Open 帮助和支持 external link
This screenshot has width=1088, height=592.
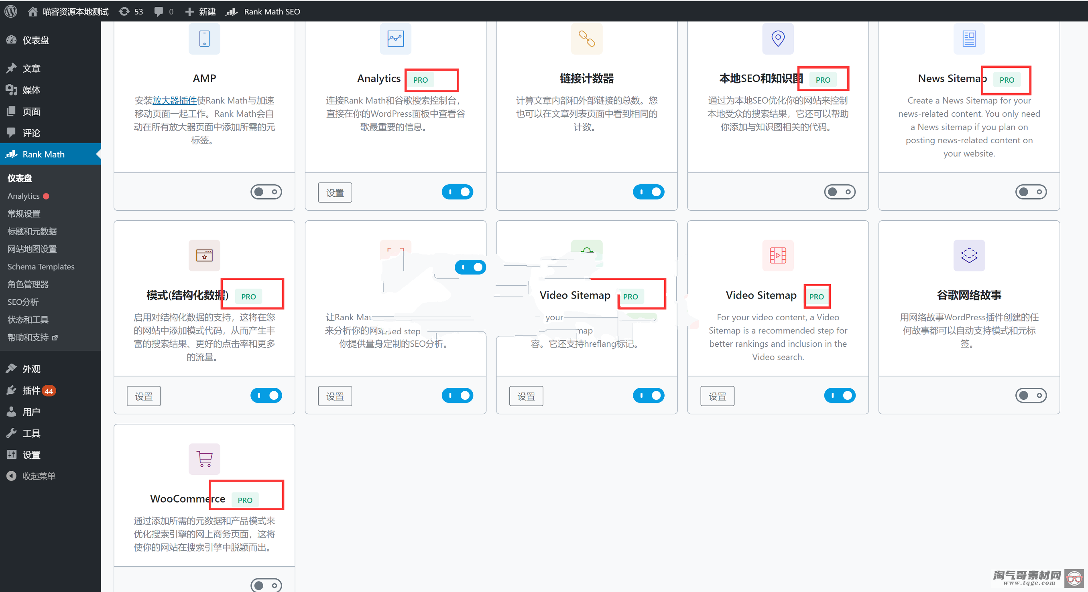(x=33, y=338)
